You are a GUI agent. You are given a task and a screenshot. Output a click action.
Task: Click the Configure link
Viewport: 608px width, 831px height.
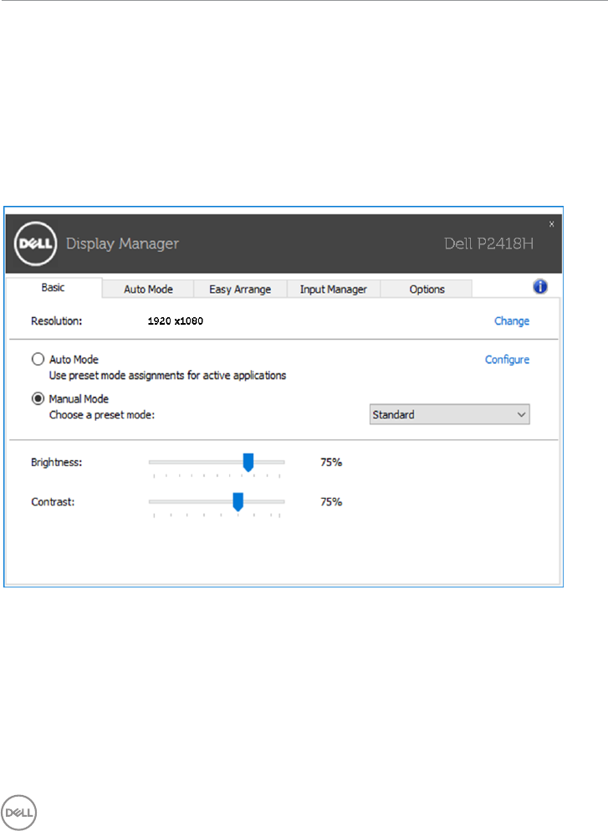507,360
